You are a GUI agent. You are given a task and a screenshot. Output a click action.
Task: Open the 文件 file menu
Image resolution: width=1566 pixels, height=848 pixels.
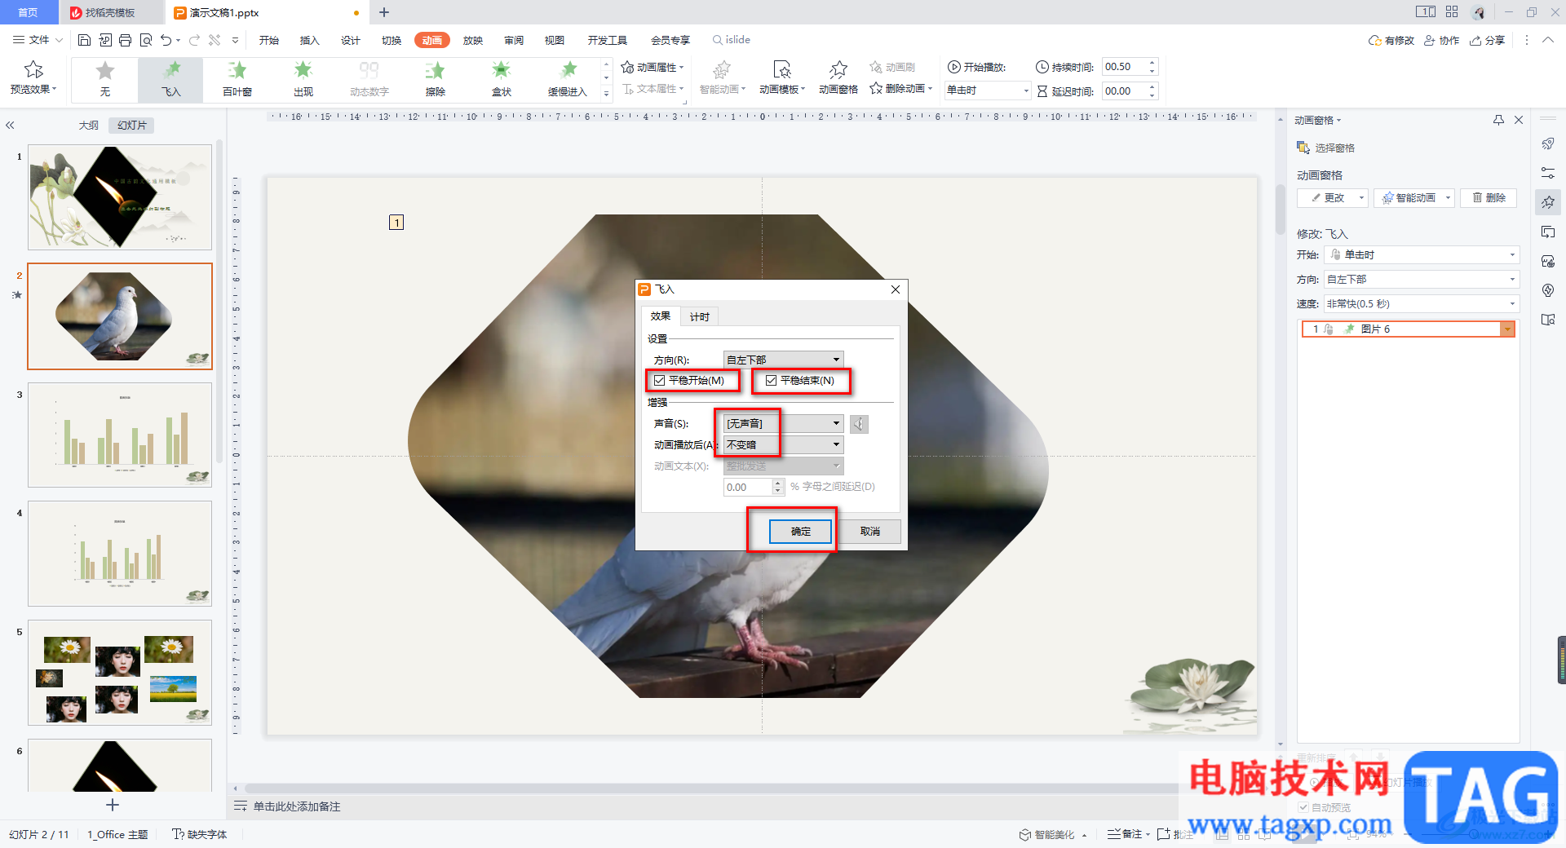38,40
